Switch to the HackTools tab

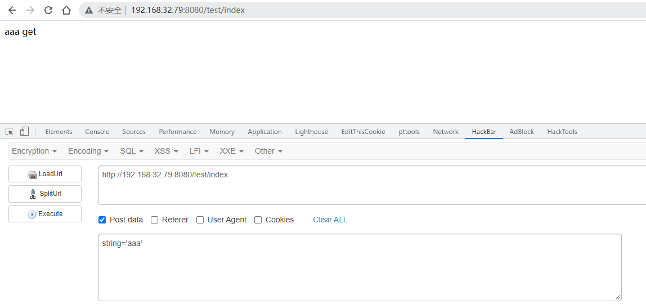[562, 132]
